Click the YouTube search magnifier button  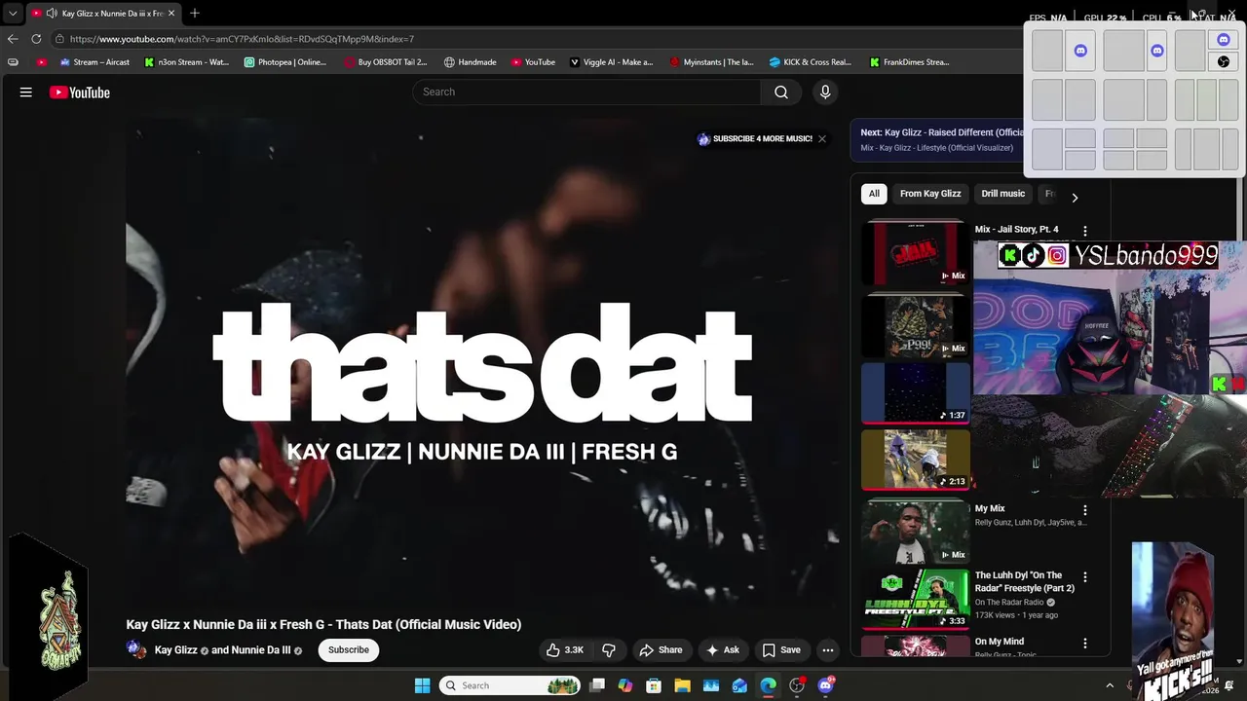[x=781, y=92]
